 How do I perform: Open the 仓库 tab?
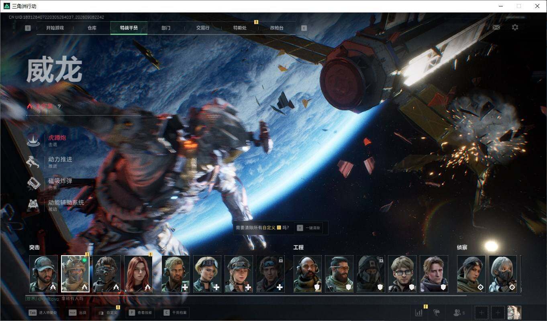point(92,28)
